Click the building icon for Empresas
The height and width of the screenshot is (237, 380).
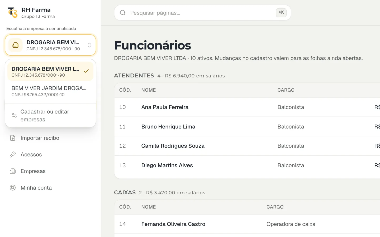(x=13, y=171)
